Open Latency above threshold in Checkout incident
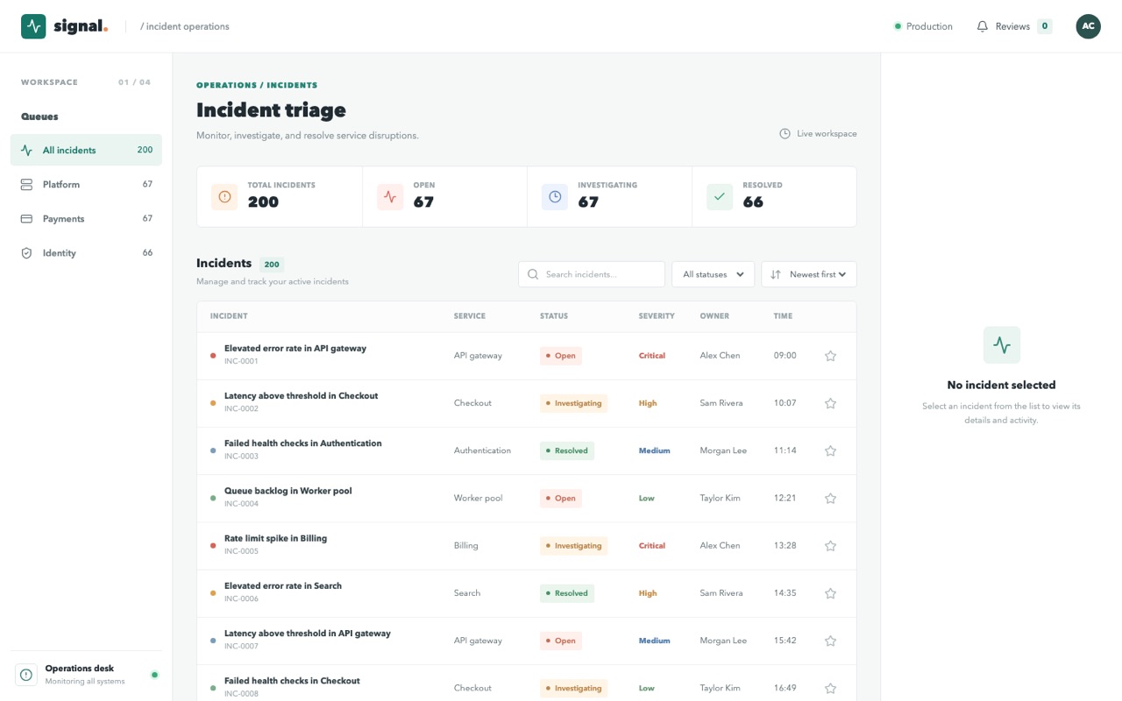The width and height of the screenshot is (1122, 701). (x=301, y=395)
